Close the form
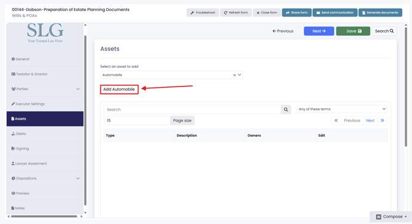The image size is (412, 224). pos(267,13)
